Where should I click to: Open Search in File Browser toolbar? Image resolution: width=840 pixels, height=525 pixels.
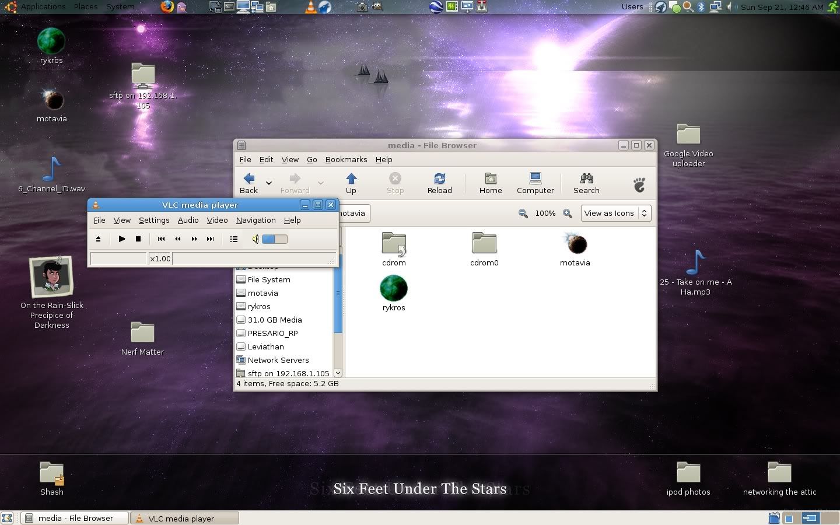coord(586,183)
